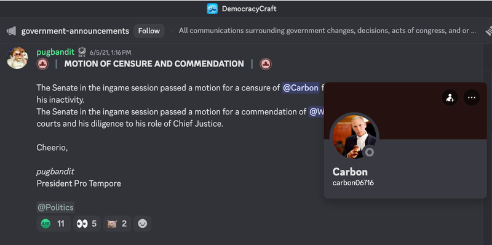Click the seal emoji before the motion title
The image size is (492, 245).
(42, 64)
